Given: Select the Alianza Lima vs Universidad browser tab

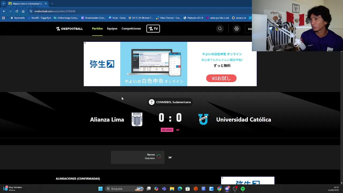Looking at the screenshot, I should tap(28, 4).
